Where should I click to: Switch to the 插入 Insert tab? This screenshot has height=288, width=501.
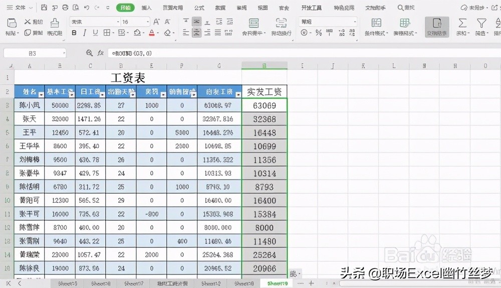[x=146, y=8]
